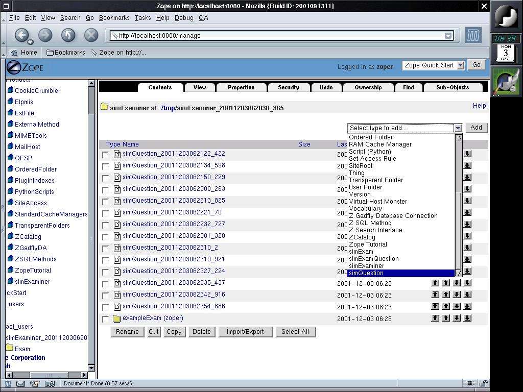Check the box for simQuestion_20011203062122_422

tap(105, 155)
